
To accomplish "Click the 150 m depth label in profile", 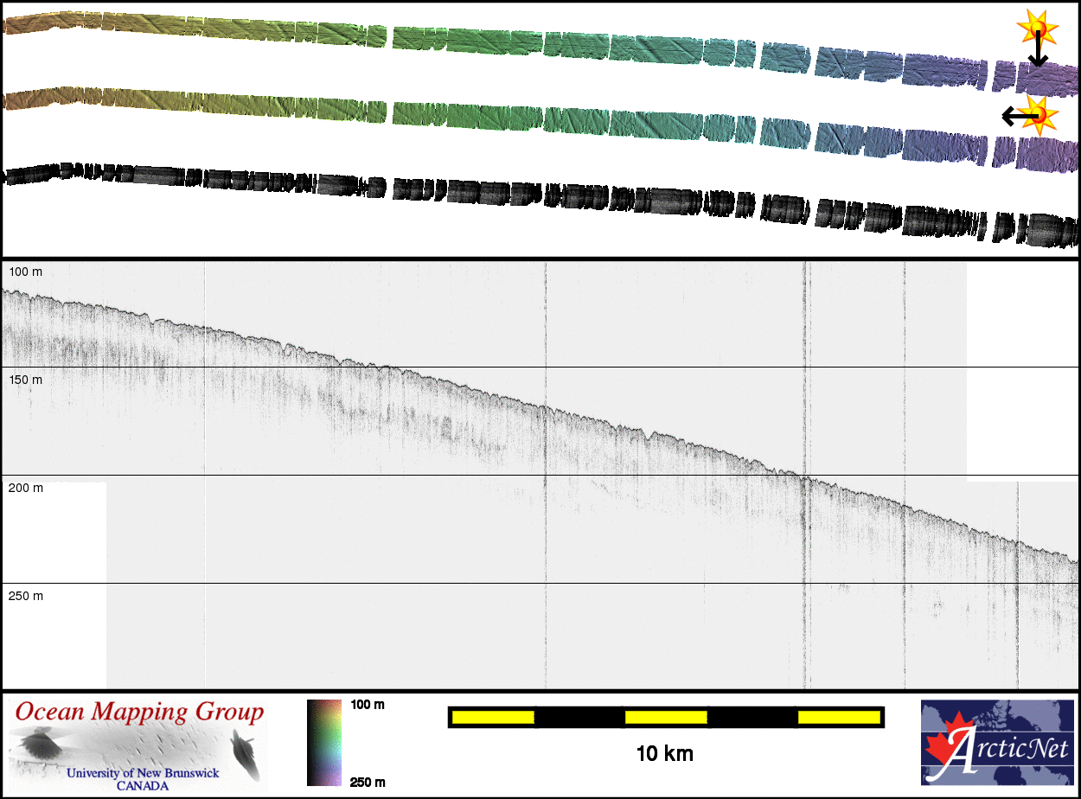I will point(25,380).
